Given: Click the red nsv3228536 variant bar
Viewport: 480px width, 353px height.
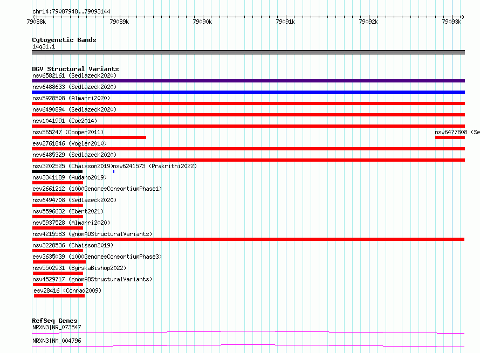Looking at the screenshot, I should tap(58, 251).
